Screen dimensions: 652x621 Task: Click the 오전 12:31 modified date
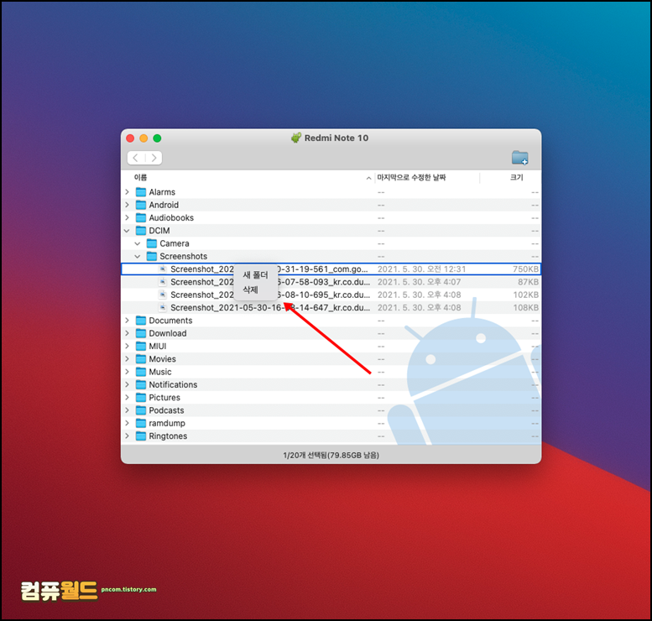point(421,269)
